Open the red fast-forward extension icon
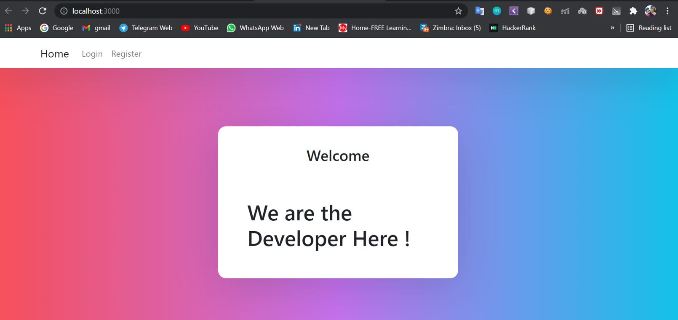 pos(599,11)
